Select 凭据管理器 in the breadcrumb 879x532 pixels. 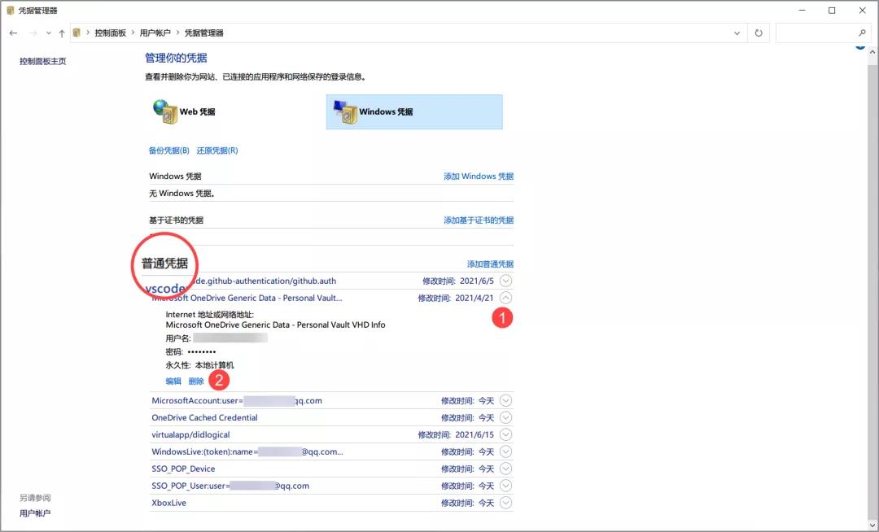click(x=204, y=33)
